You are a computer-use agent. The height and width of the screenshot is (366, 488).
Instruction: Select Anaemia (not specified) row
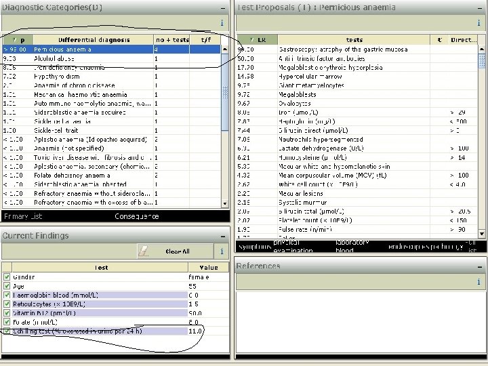click(111, 148)
